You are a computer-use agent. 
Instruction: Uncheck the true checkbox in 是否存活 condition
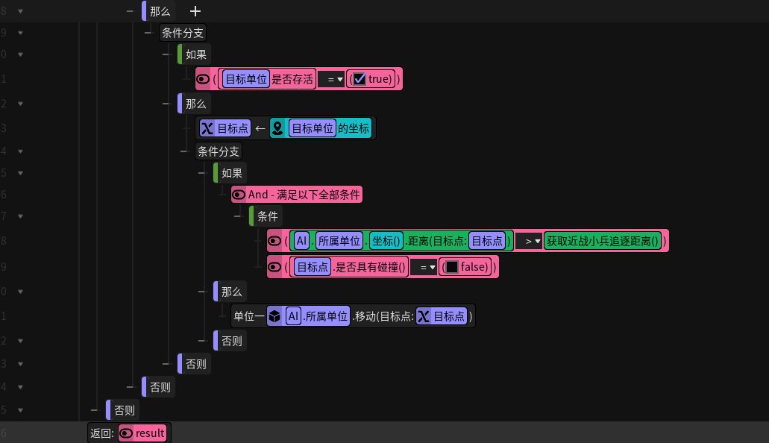[x=360, y=79]
